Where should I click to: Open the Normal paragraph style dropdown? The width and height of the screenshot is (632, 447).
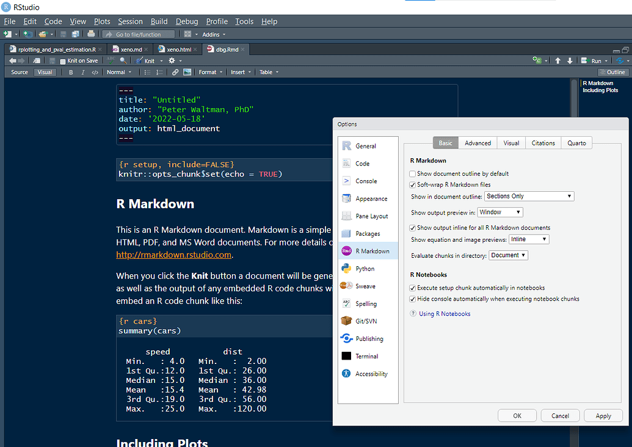click(118, 72)
